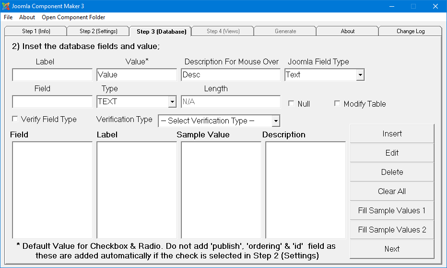This screenshot has width=447, height=268.
Task: Minimize the Joomla Component Maker window
Action: tap(392, 6)
